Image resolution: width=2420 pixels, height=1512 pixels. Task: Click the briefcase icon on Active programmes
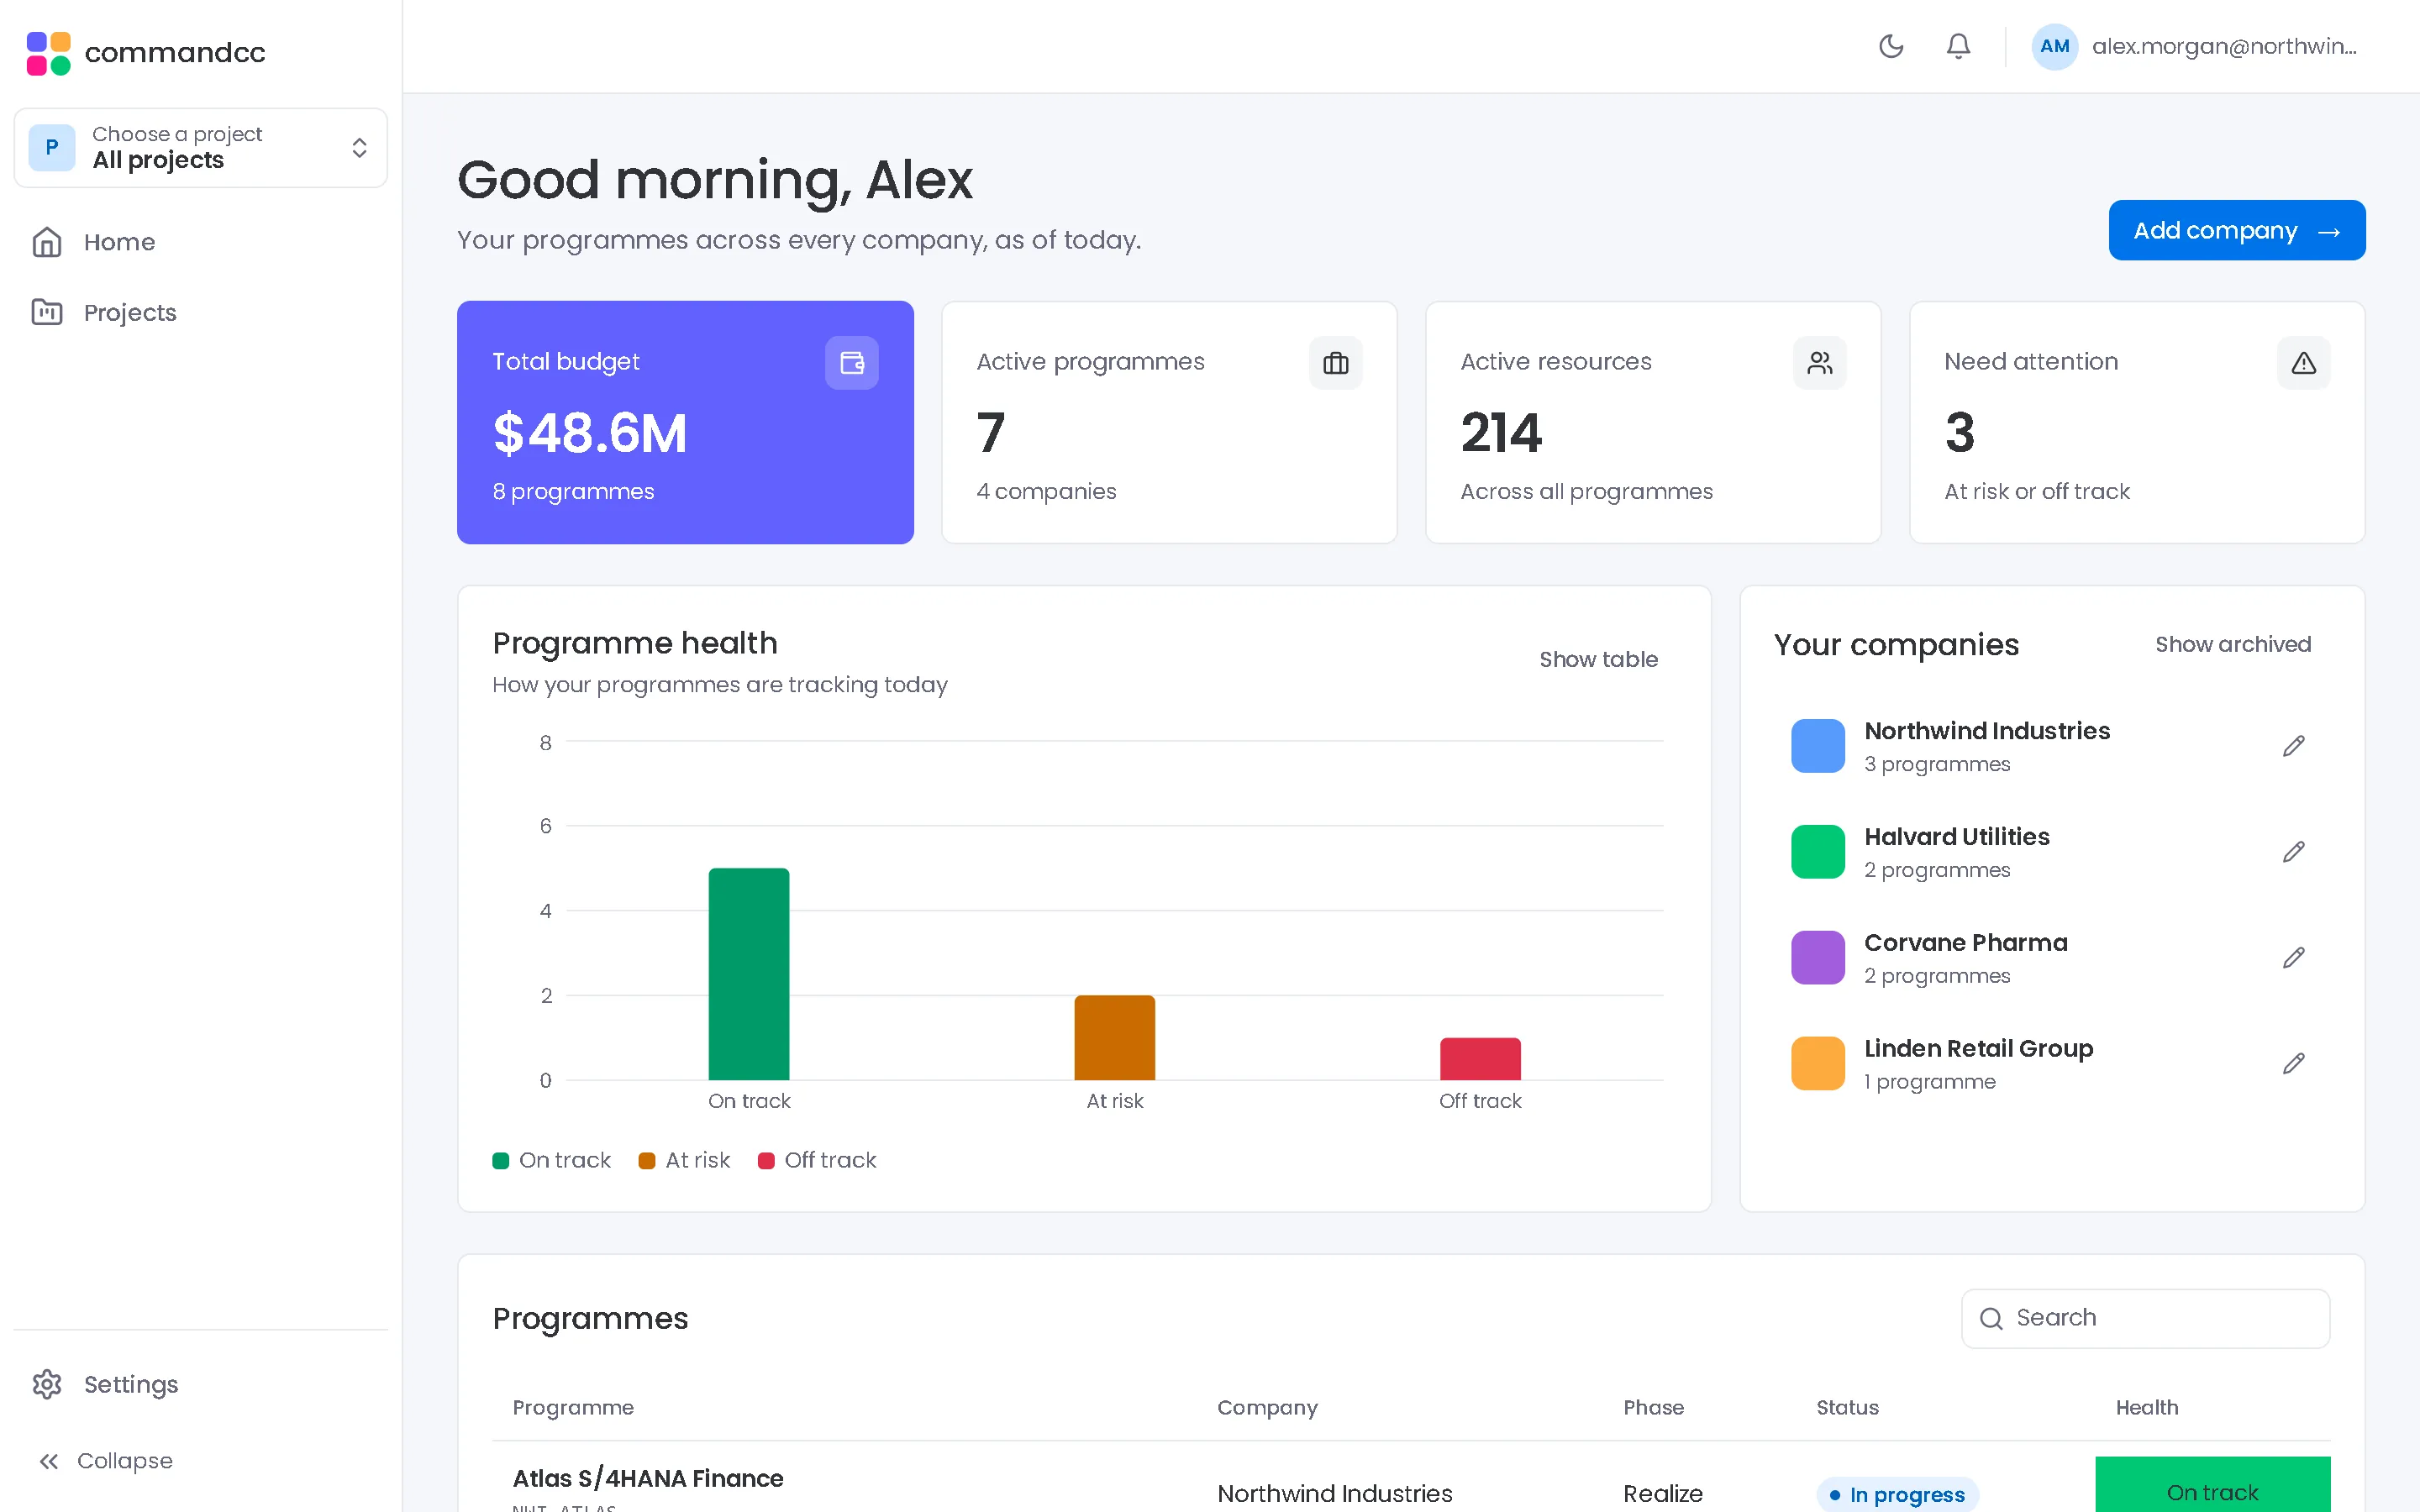(1335, 362)
